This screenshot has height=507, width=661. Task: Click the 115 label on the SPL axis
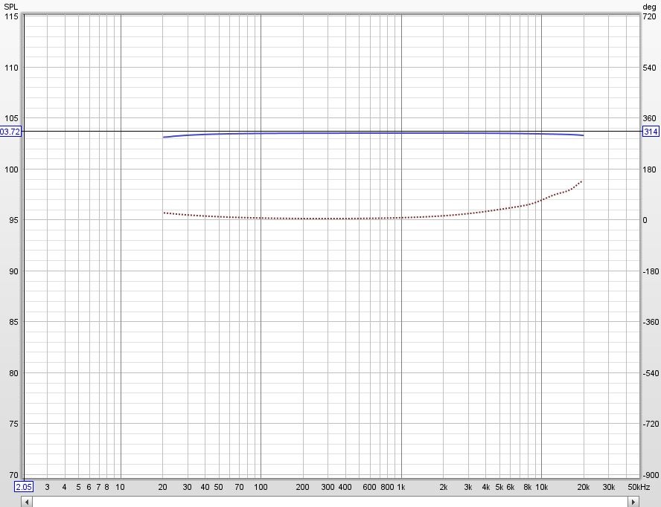click(11, 16)
